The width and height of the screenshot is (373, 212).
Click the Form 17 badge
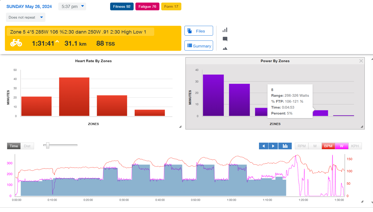tap(171, 6)
